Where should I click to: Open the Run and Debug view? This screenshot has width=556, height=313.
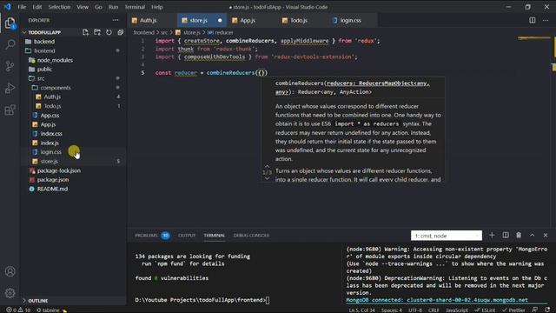coord(10,88)
